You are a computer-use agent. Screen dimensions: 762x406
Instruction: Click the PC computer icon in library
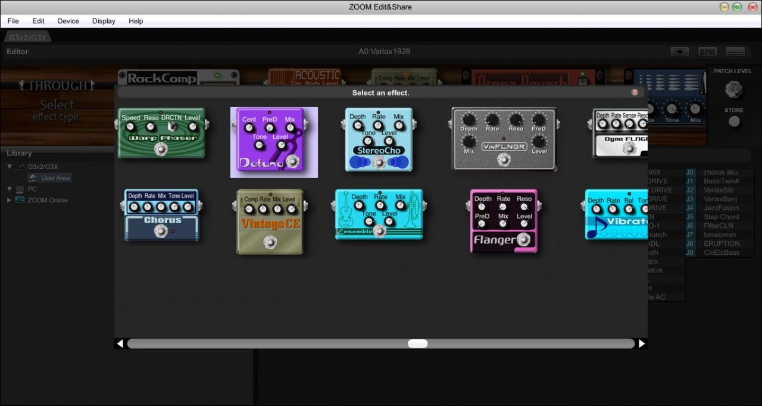20,189
